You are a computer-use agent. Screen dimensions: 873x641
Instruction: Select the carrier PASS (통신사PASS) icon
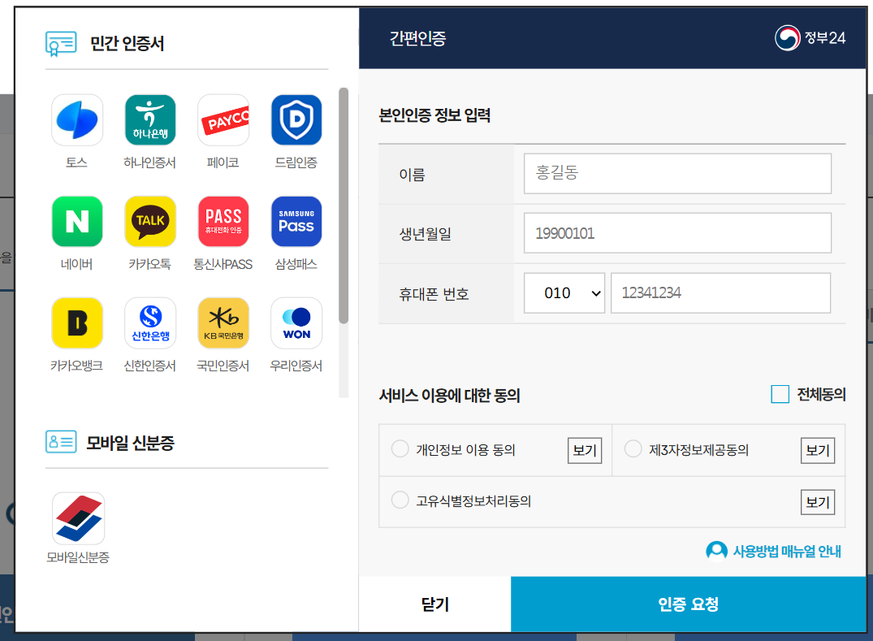(223, 221)
